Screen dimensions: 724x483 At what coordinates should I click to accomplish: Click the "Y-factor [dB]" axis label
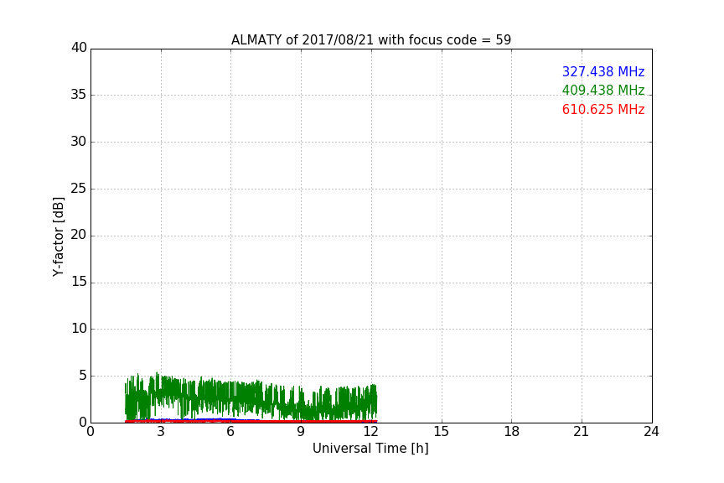pyautogui.click(x=59, y=236)
